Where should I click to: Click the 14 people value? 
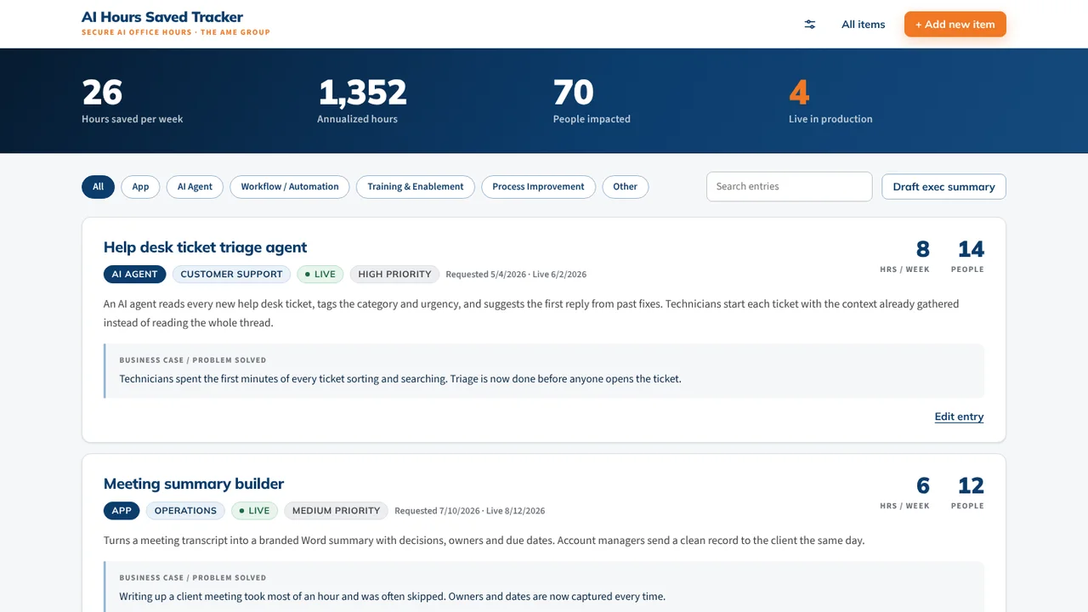(x=971, y=249)
